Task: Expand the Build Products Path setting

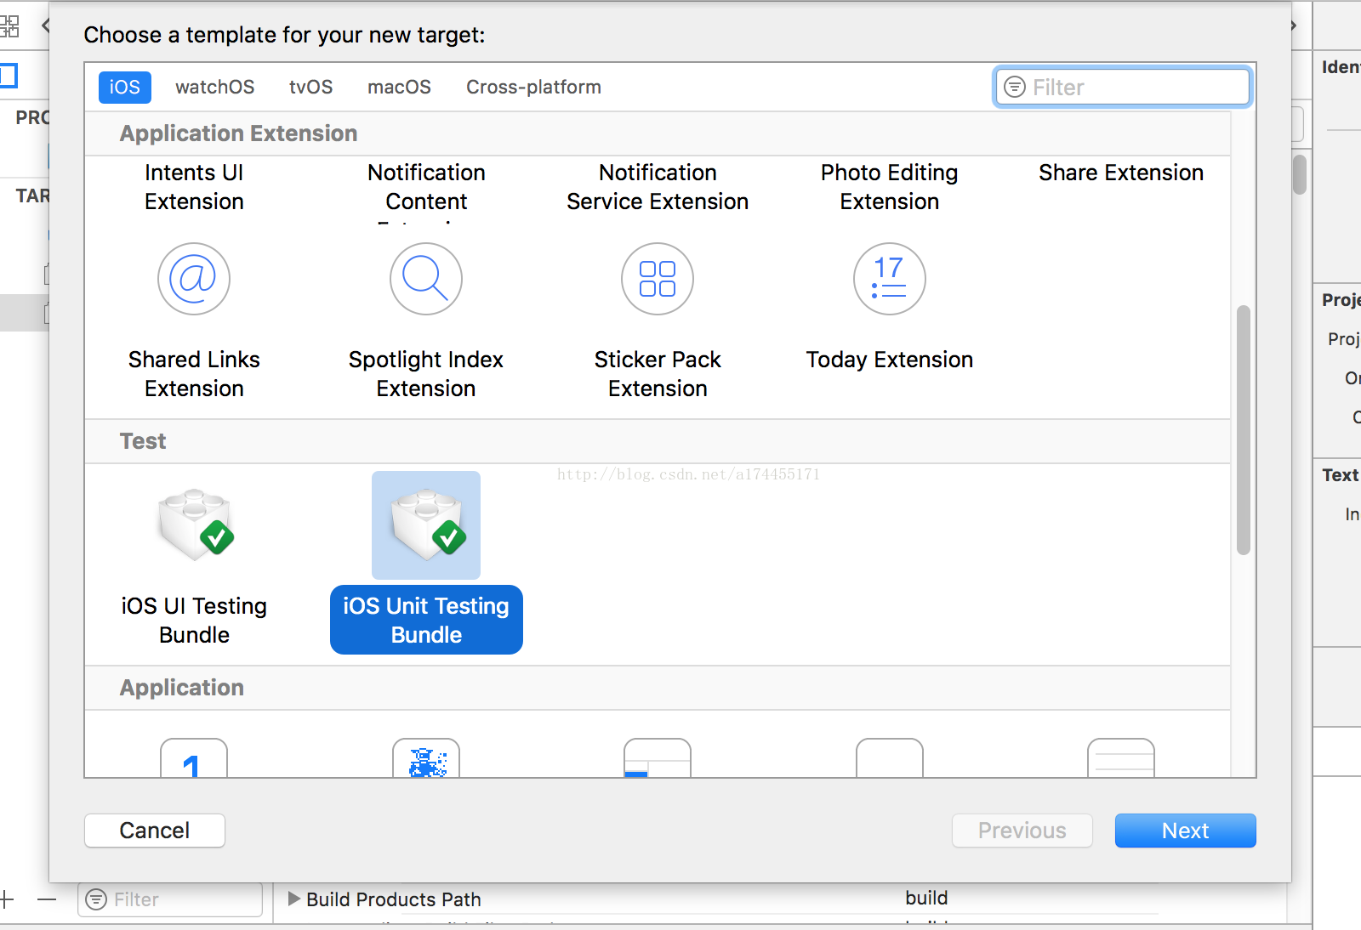Action: click(294, 899)
